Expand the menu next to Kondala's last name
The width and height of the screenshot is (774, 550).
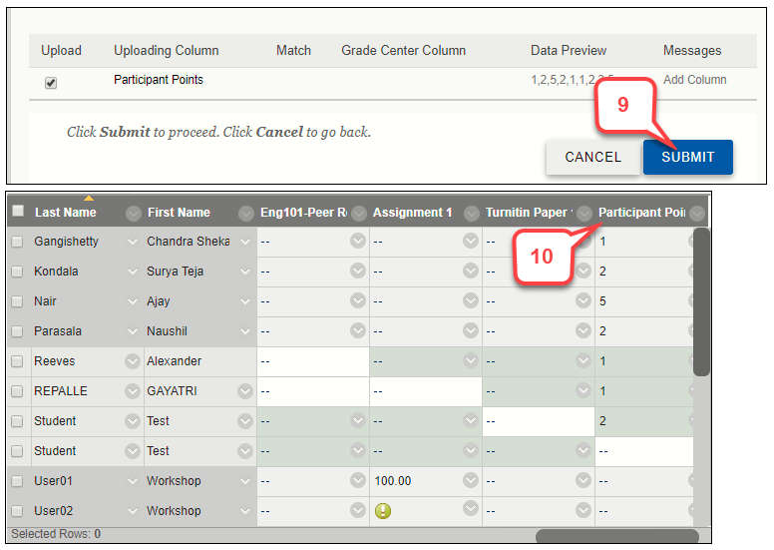pos(133,272)
